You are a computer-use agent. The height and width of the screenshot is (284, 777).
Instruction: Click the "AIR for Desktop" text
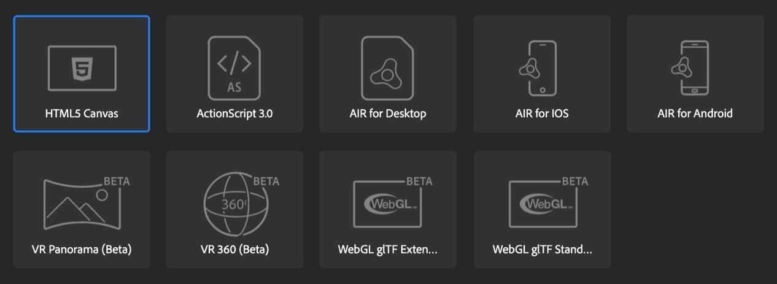coord(387,113)
